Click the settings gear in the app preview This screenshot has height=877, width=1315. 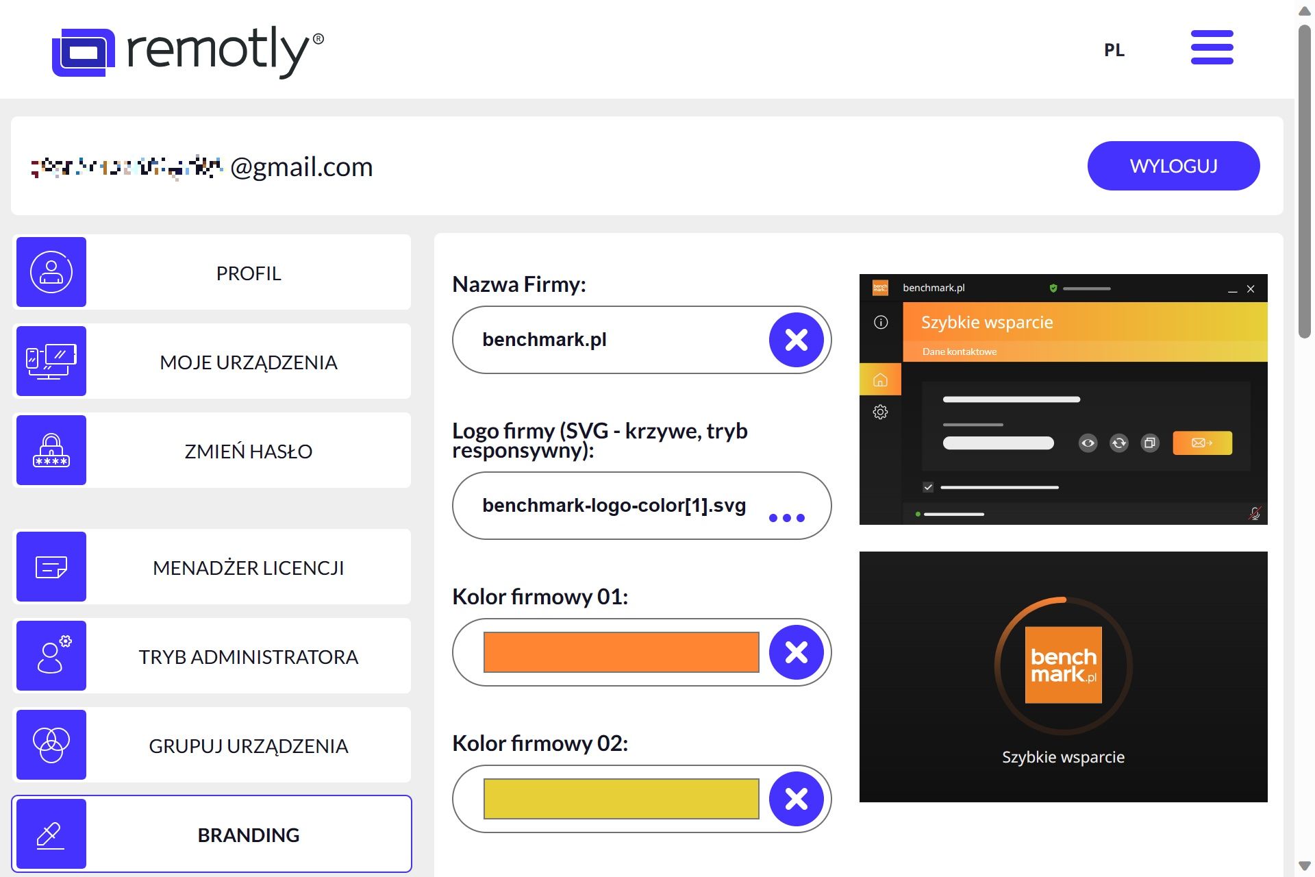[881, 412]
